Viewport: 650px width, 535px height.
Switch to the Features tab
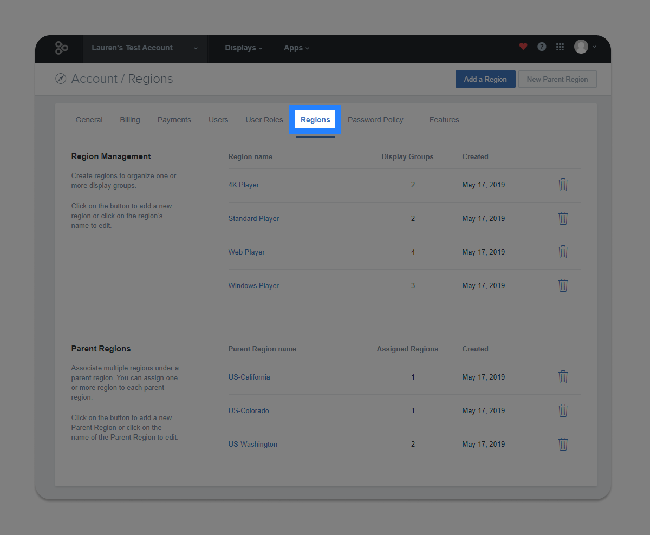pyautogui.click(x=444, y=120)
